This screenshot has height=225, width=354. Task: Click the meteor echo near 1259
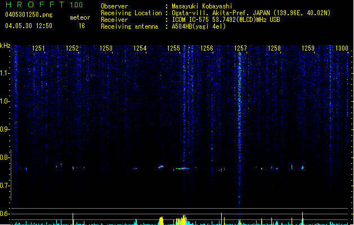302,168
